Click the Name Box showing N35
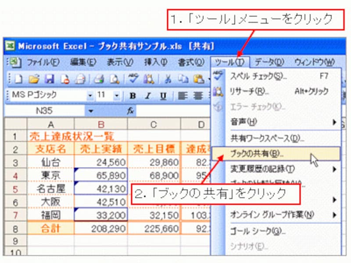This screenshot has height=263, width=351. pos(44,111)
